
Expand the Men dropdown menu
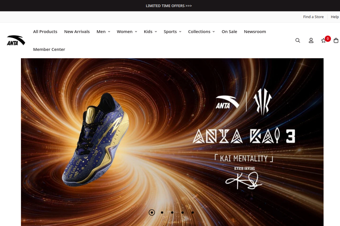tap(103, 32)
